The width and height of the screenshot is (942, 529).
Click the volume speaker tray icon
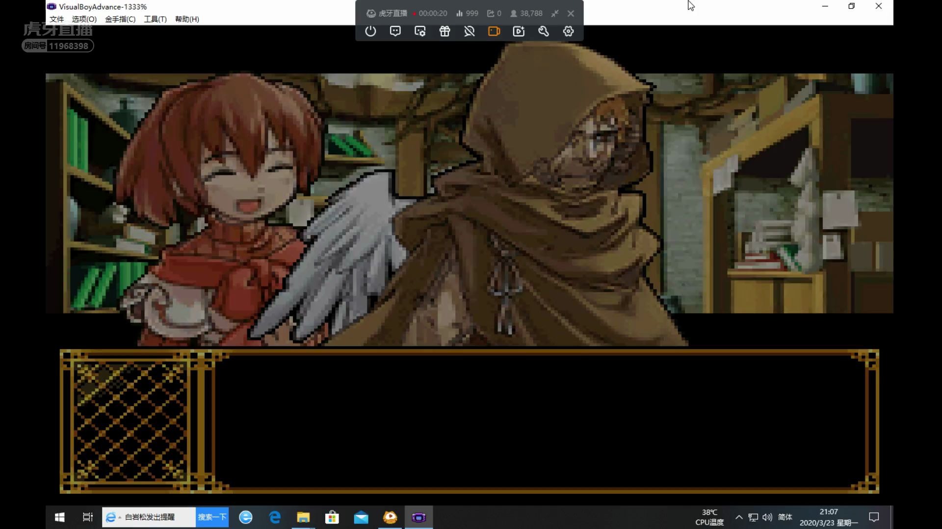pos(767,517)
